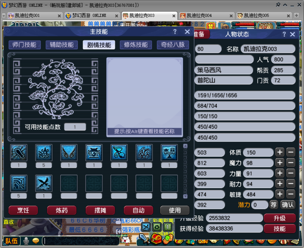Select the gourd potion skill icon
The height and width of the screenshot is (248, 304).
click(119, 153)
